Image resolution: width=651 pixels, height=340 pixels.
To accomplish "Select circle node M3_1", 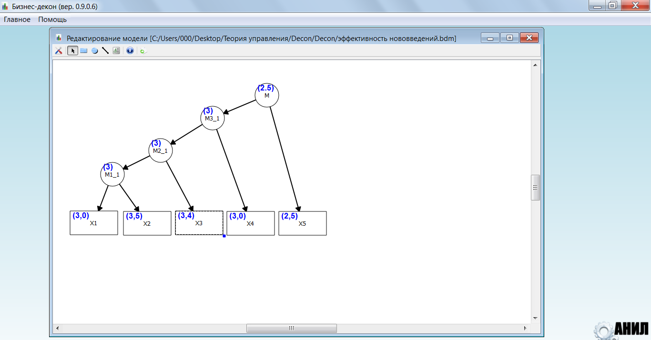I will click(x=212, y=118).
